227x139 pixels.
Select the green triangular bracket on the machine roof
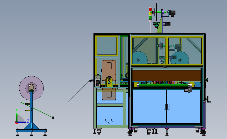pyautogui.click(x=160, y=26)
